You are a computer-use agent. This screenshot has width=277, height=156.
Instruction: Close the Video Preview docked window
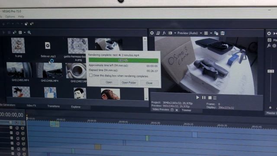(x=177, y=110)
